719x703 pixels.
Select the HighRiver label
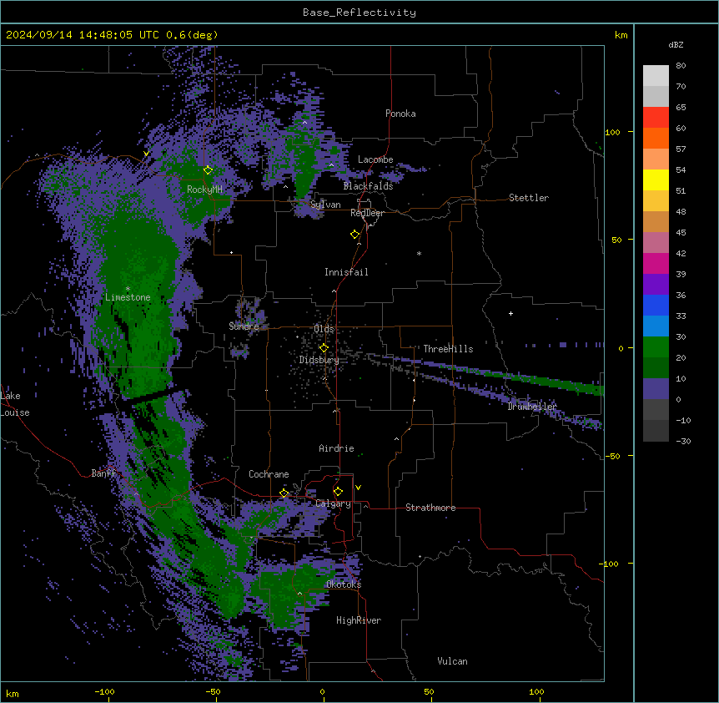[x=359, y=620]
